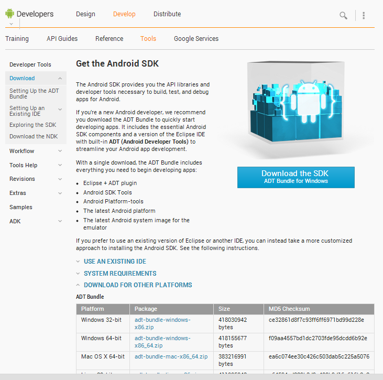This screenshot has width=383, height=380.
Task: Click the ADT Bundle table heading
Action: (90, 297)
